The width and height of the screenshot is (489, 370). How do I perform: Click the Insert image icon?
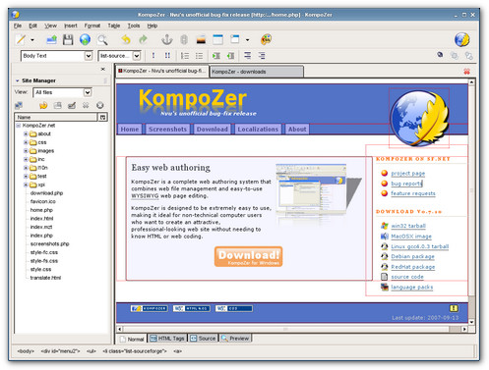201,40
